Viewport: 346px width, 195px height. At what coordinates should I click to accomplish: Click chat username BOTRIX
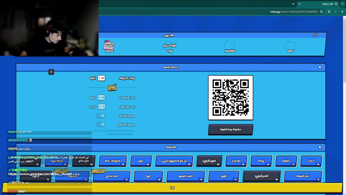[21, 170]
